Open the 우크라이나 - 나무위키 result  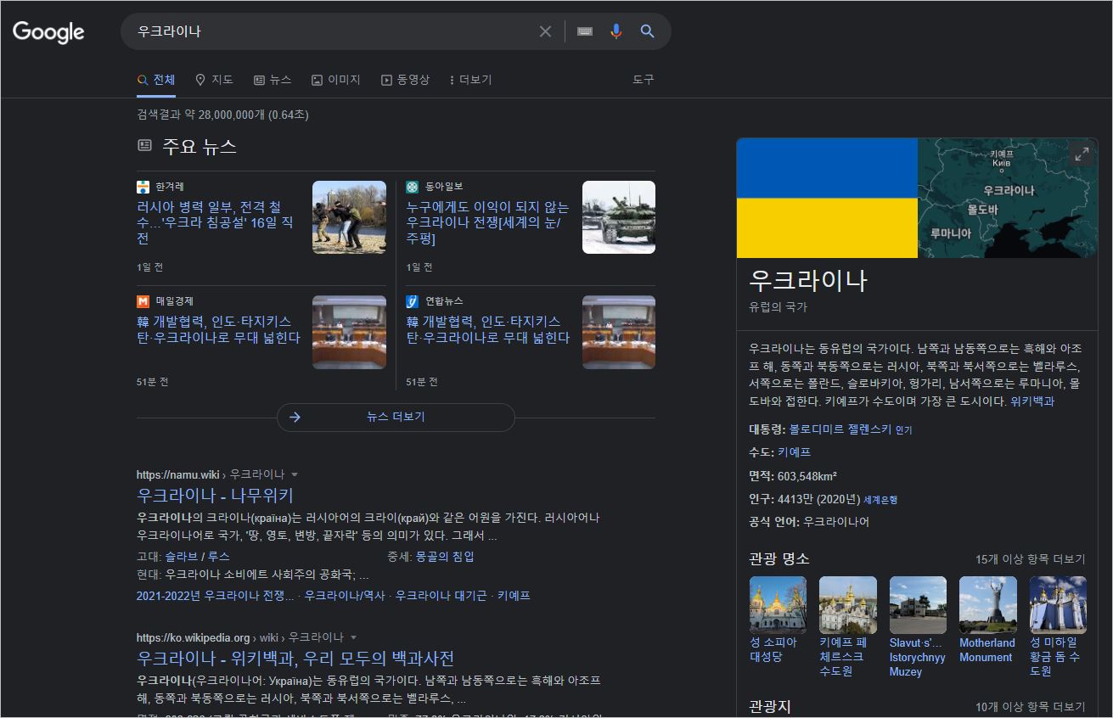(x=215, y=495)
